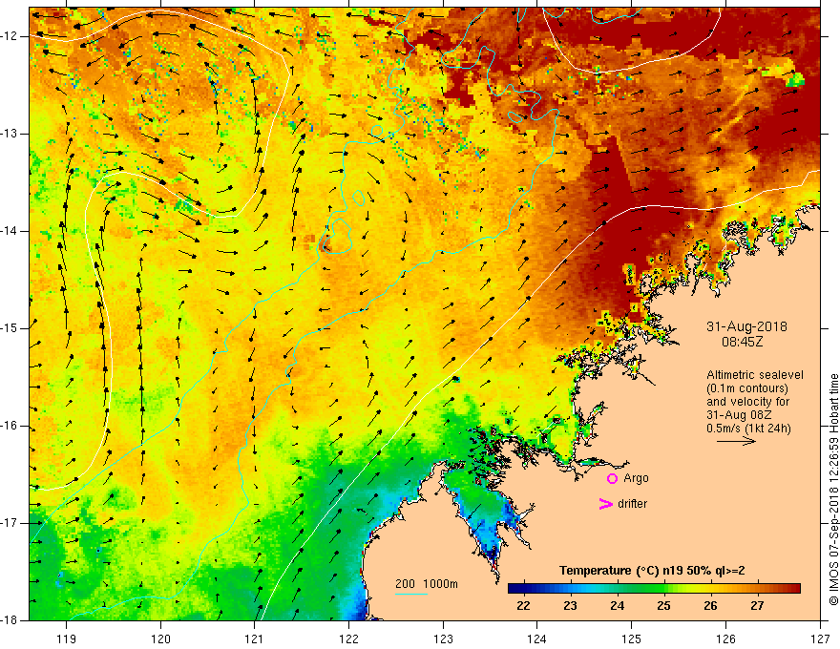Click the latitude axis label -18
The width and height of the screenshot is (840, 649).
point(10,620)
